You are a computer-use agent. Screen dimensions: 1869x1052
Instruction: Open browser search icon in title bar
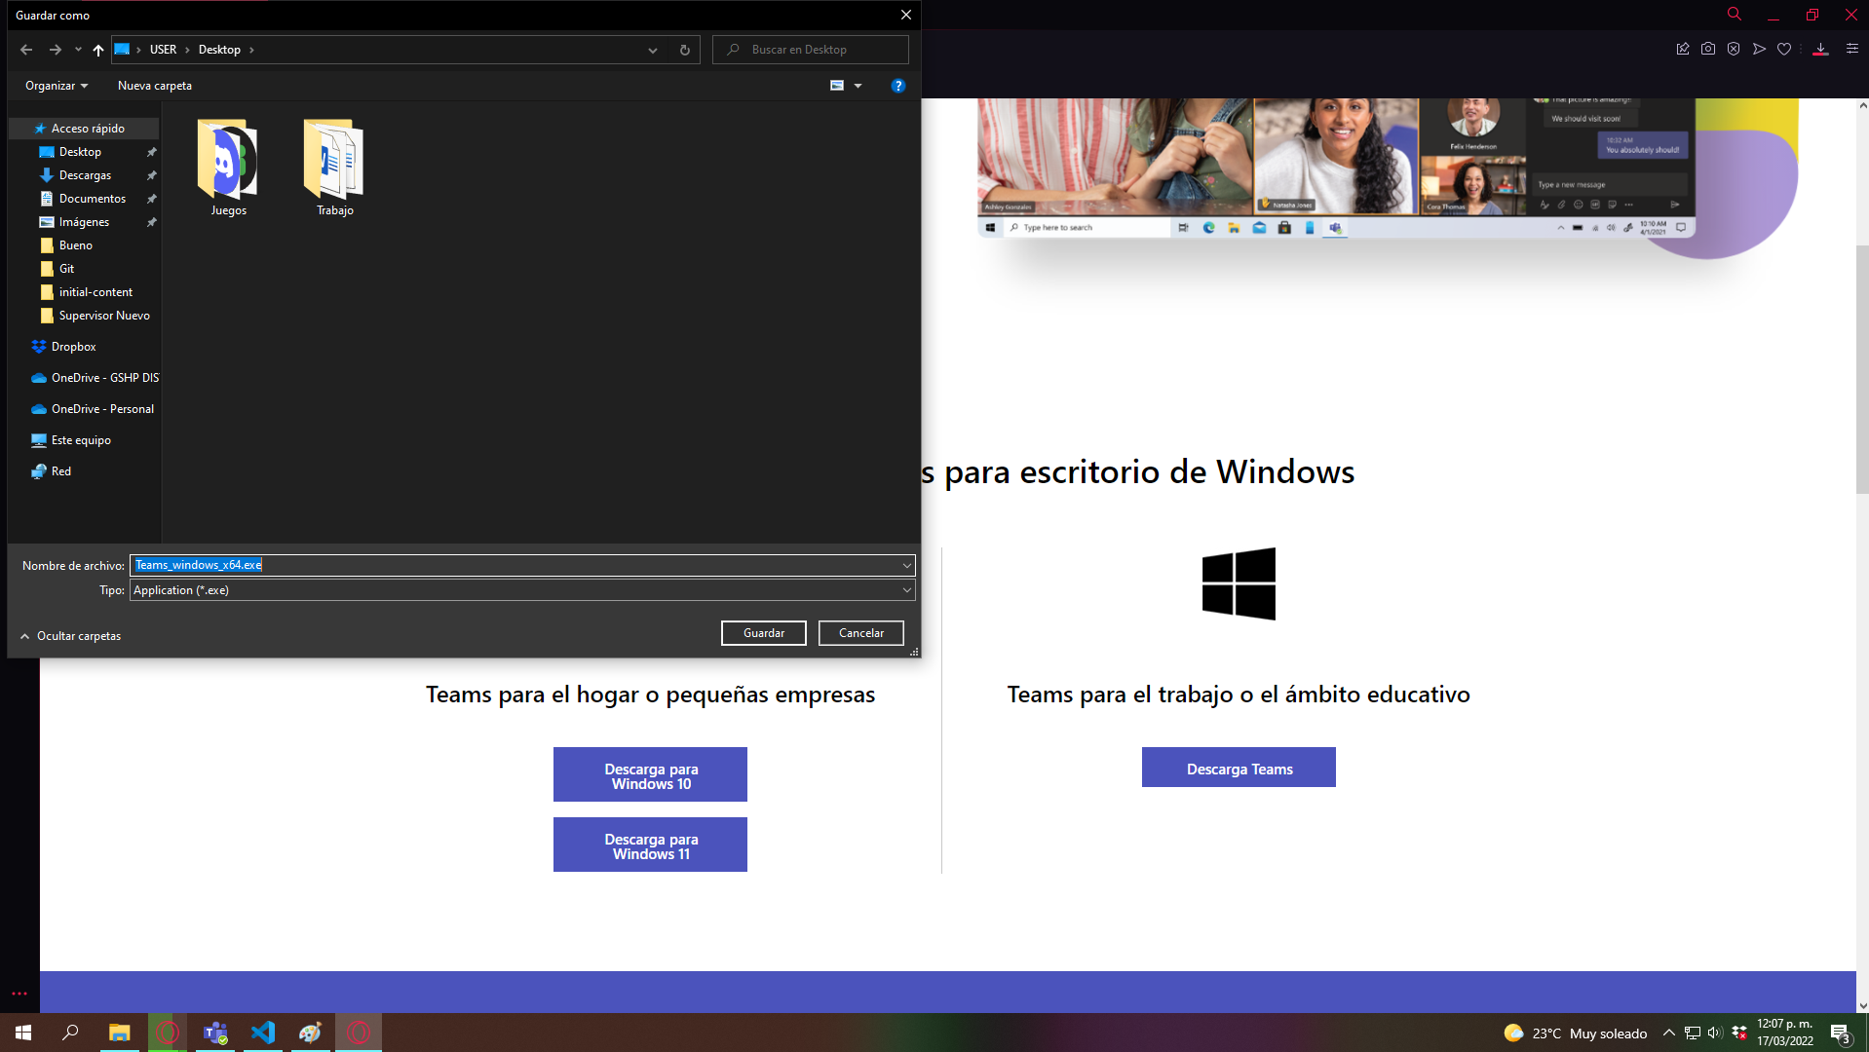(1735, 15)
